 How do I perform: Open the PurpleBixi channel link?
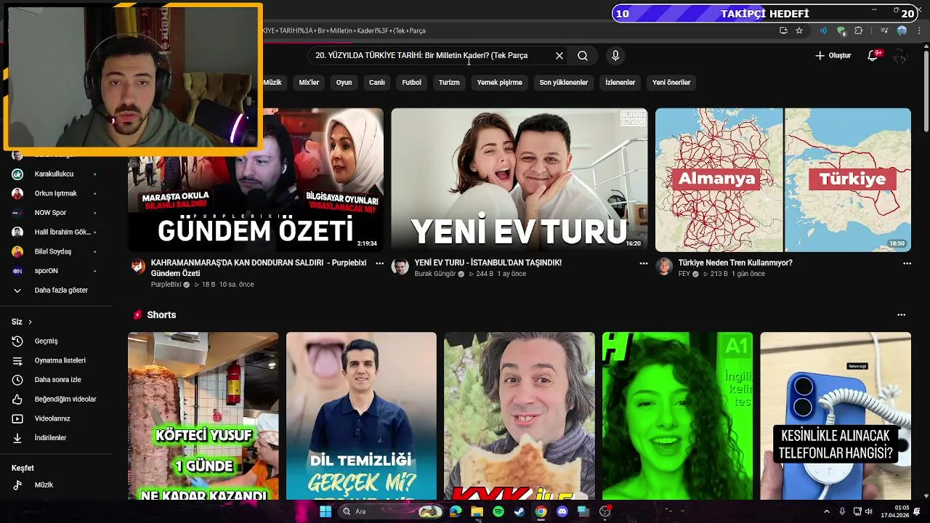pyautogui.click(x=166, y=285)
